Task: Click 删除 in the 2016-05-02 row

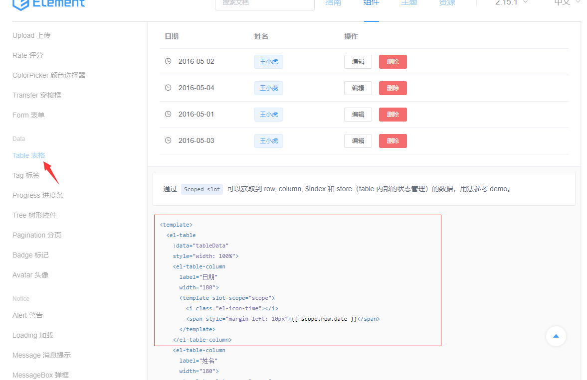Action: point(392,62)
